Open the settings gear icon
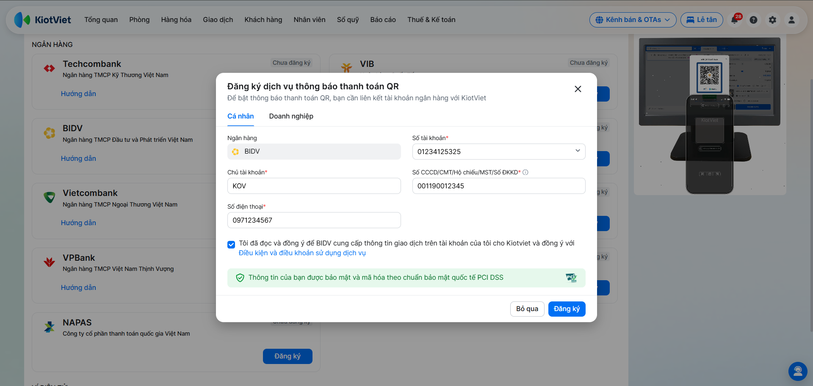This screenshot has width=813, height=386. point(772,20)
